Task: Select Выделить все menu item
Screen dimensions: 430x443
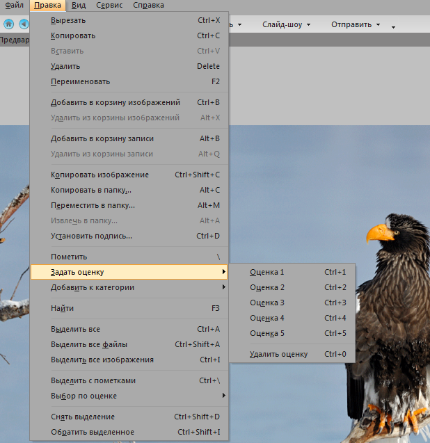Action: pos(75,329)
